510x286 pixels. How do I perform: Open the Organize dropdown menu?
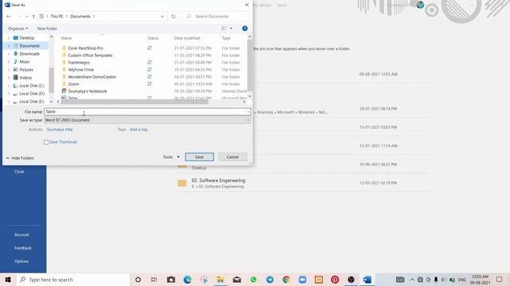[18, 29]
